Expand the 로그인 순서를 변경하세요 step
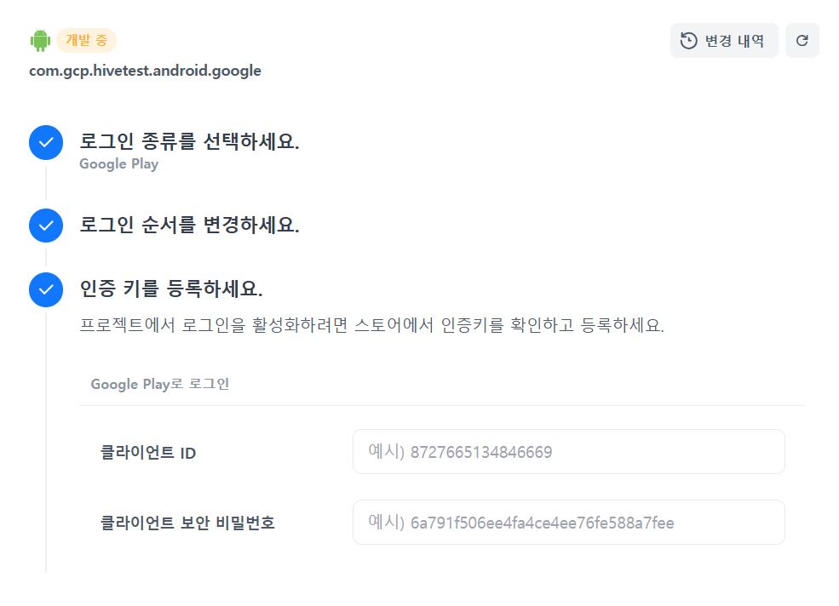 [189, 226]
